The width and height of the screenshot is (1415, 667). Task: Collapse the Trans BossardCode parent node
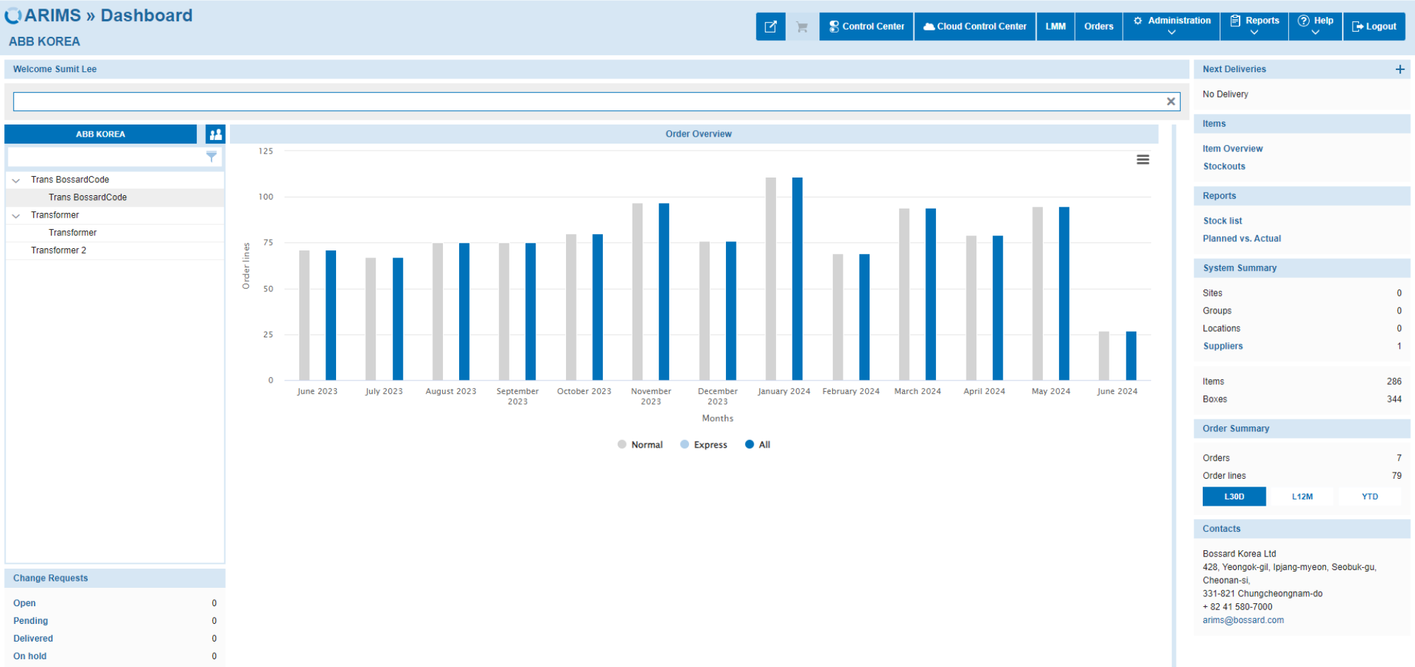pos(16,180)
